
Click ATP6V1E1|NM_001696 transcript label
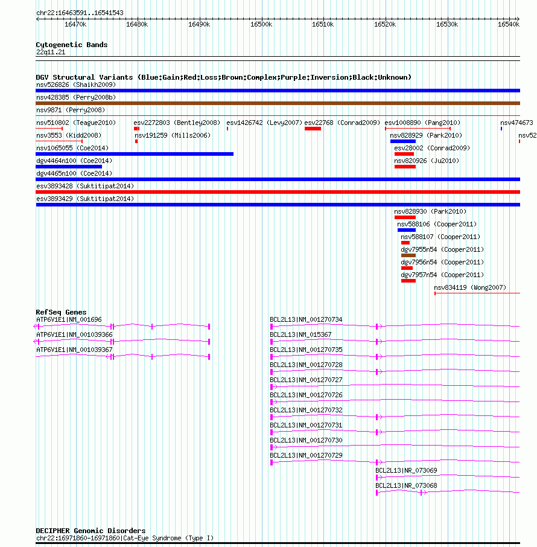pos(69,319)
